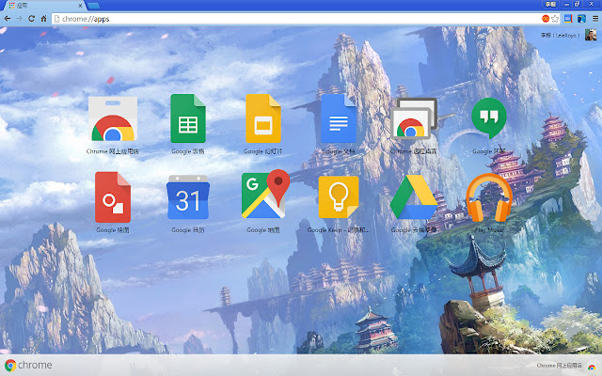
Task: Open Google Calendar app
Action: 188,197
